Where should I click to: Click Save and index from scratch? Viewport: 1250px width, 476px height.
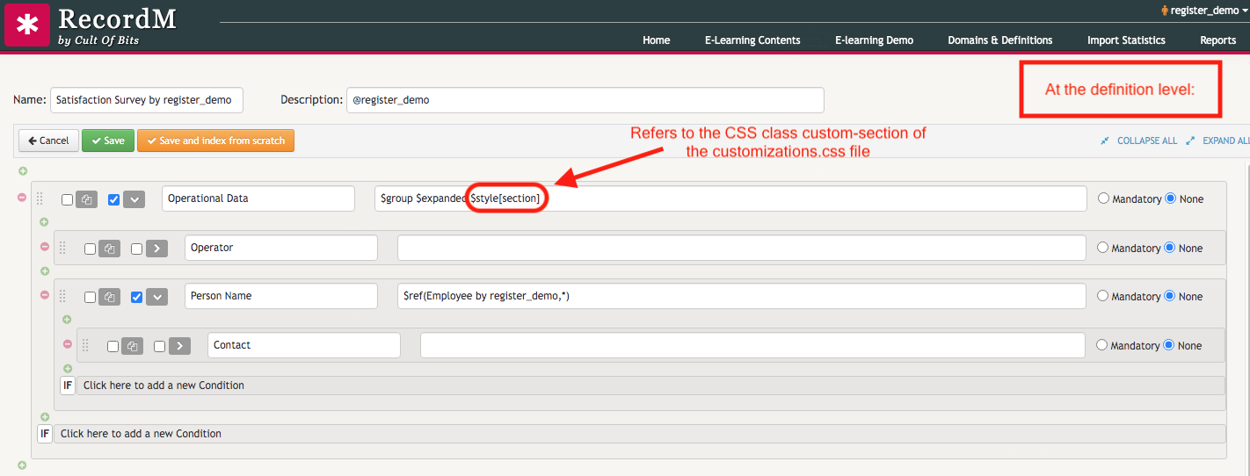215,141
